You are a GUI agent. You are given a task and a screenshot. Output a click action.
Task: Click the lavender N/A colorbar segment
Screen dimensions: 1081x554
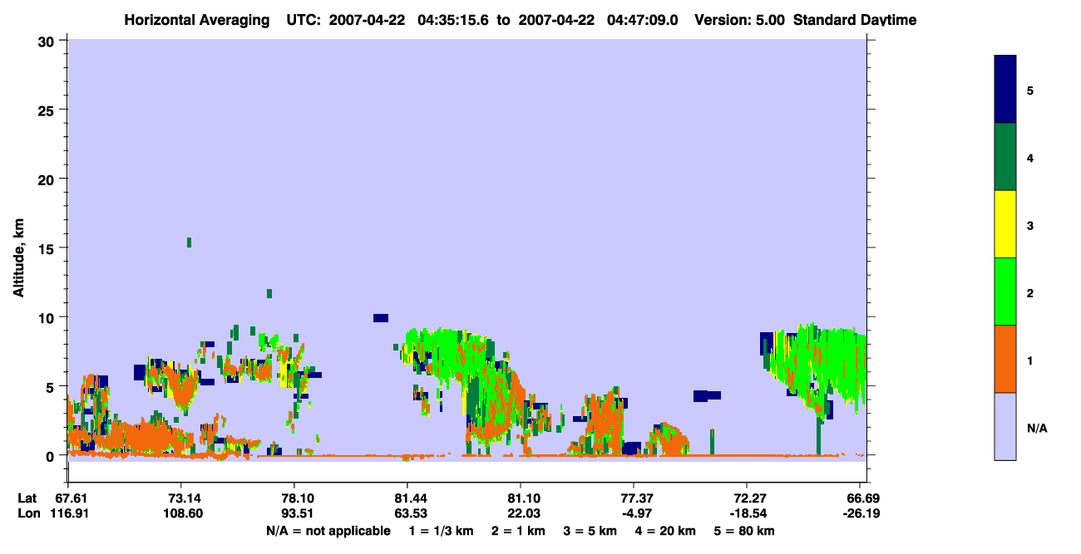point(1005,426)
